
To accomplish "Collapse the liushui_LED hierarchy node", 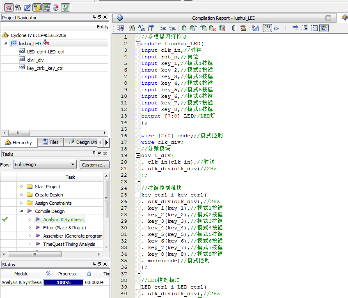I will (5, 43).
